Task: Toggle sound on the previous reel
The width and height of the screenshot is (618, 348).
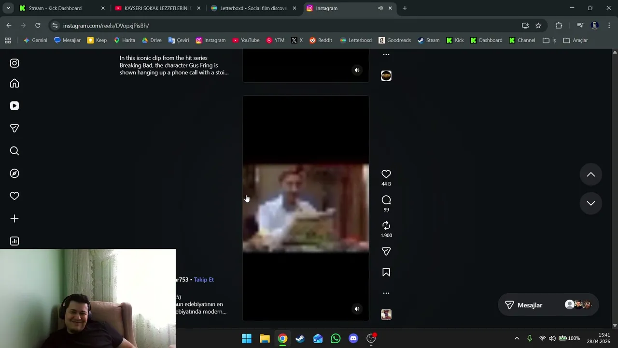Action: click(357, 70)
